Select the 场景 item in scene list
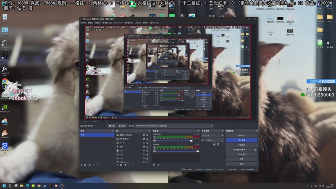 [97, 135]
